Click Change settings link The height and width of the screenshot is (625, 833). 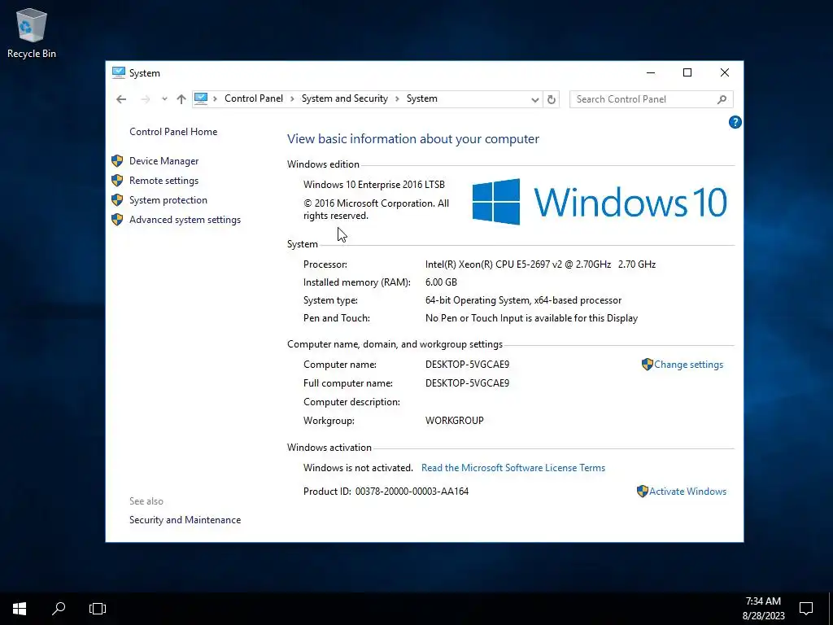tap(688, 365)
